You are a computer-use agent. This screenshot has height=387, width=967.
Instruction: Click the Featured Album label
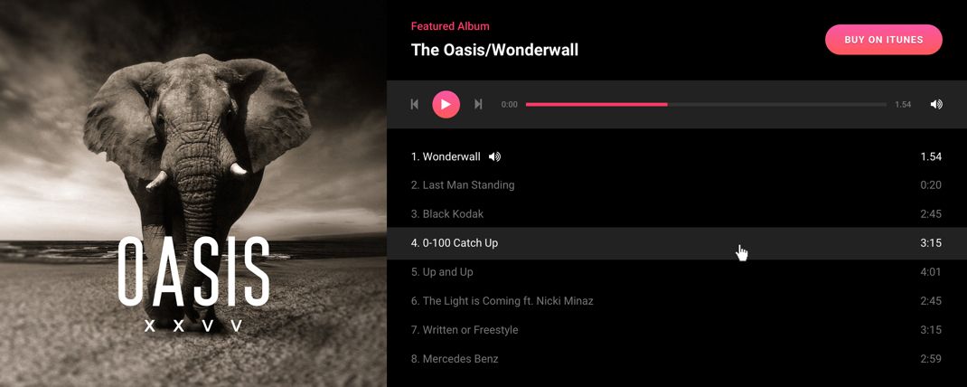450,26
